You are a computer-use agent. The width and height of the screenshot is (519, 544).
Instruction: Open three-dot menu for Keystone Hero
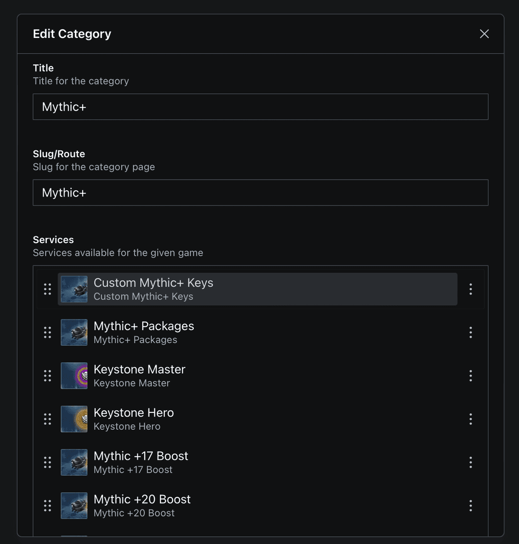coord(470,419)
